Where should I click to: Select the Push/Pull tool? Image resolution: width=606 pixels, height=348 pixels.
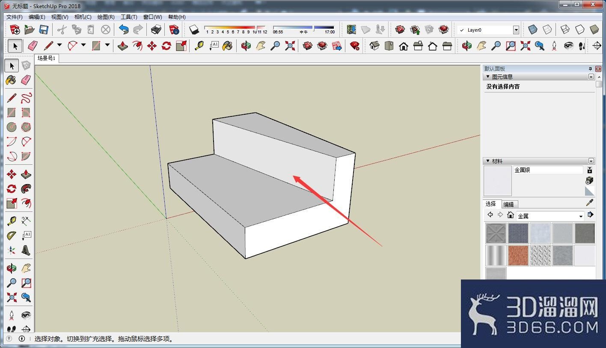tap(123, 46)
